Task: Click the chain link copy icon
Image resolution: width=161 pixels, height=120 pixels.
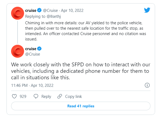Action: 60,96
